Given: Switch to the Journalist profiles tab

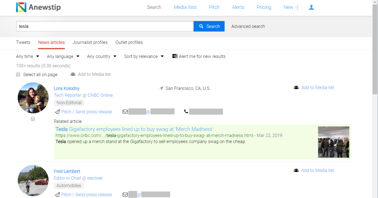Looking at the screenshot, I should [90, 42].
